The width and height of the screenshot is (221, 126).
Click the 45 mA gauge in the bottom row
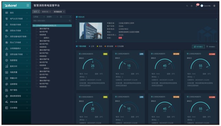(164, 107)
